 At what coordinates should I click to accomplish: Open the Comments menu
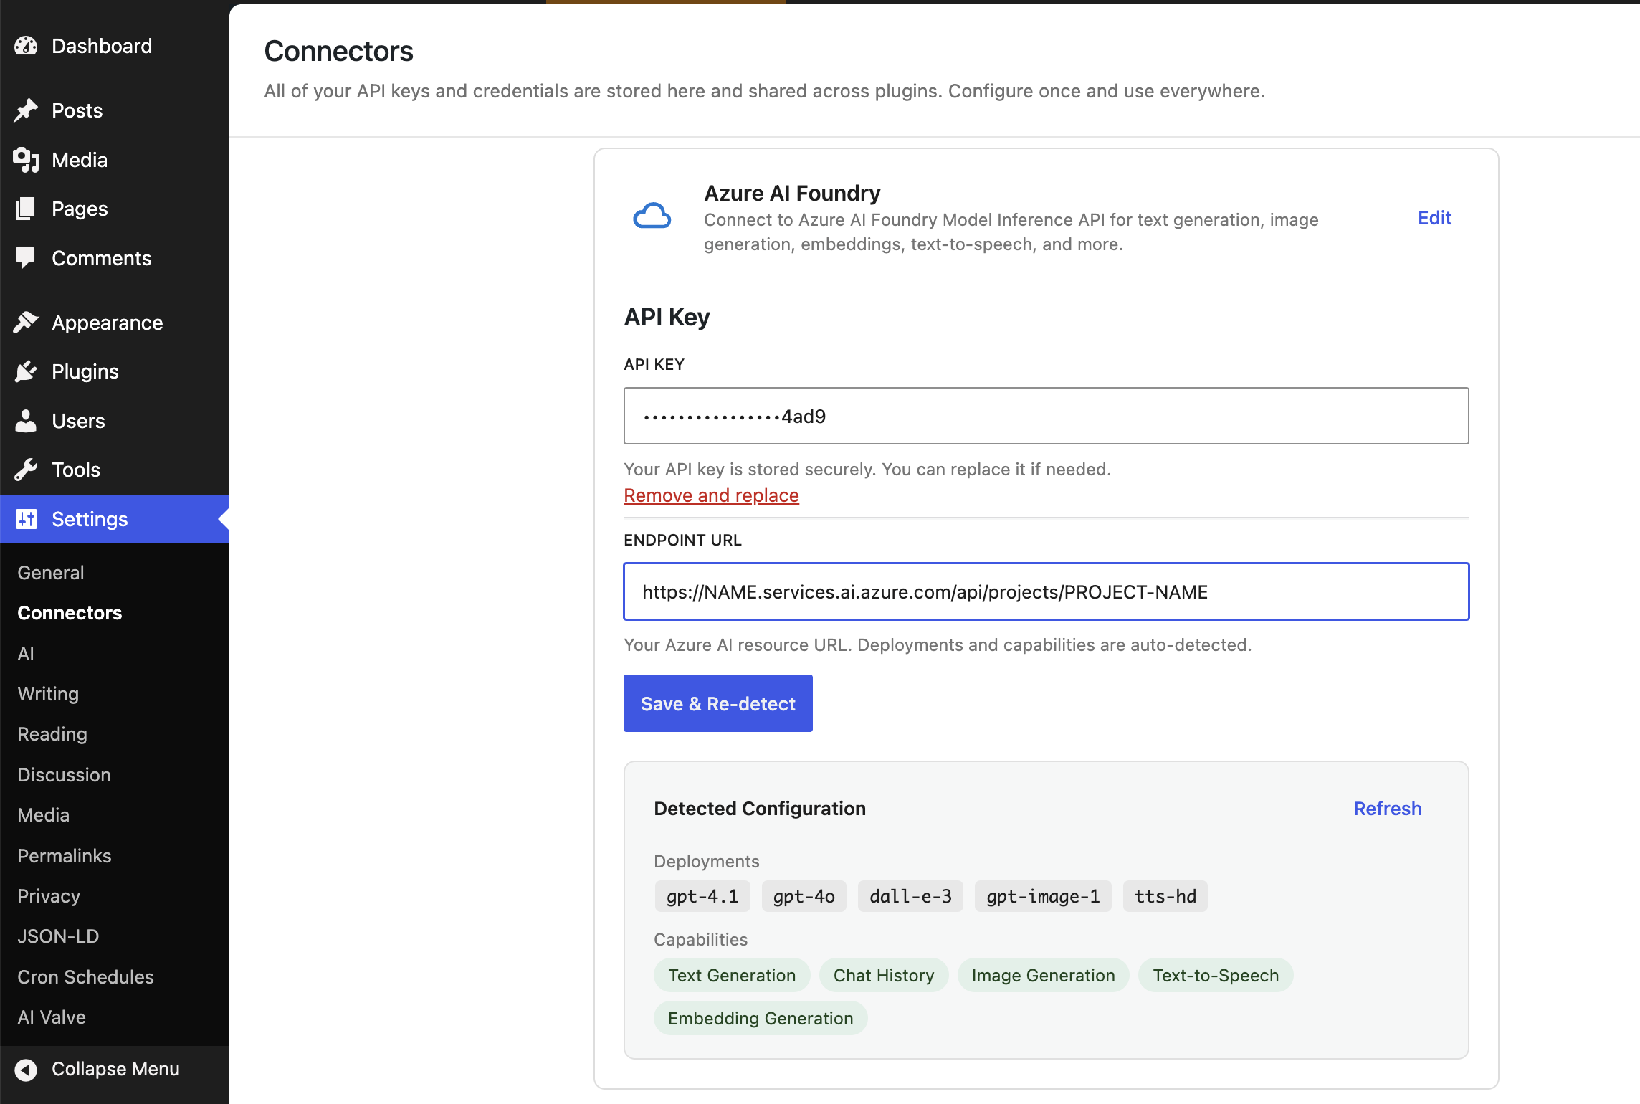click(x=115, y=258)
